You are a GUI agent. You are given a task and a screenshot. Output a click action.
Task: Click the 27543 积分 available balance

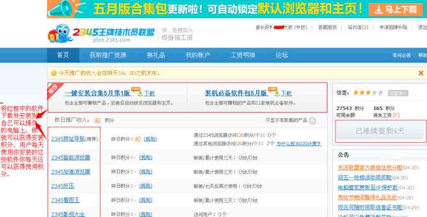point(350,108)
